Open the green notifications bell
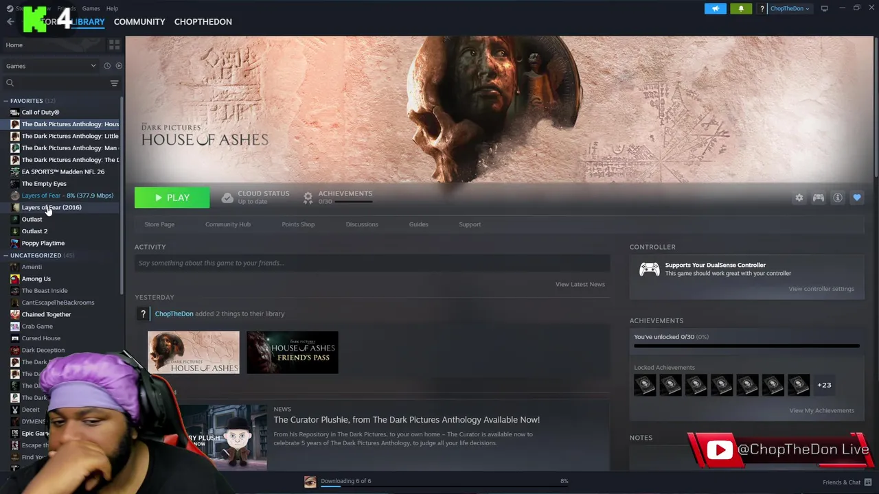The width and height of the screenshot is (879, 494). 741,8
